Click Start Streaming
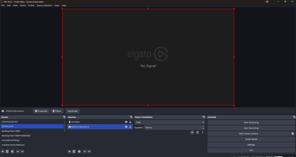Screen dimensions: 296x157 pos(251,122)
